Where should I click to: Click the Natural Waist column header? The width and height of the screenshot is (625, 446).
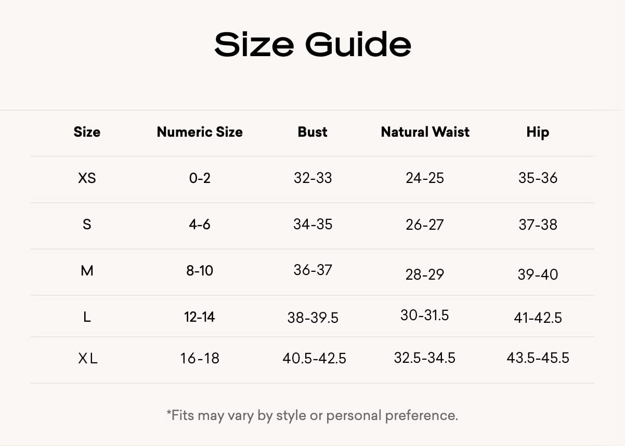pos(425,132)
